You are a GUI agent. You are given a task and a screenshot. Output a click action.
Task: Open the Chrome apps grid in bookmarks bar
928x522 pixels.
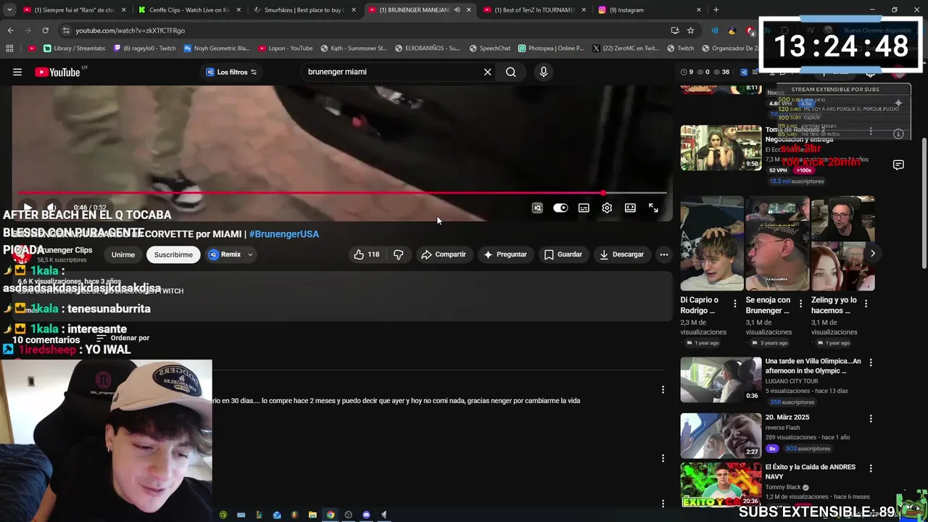[9, 49]
